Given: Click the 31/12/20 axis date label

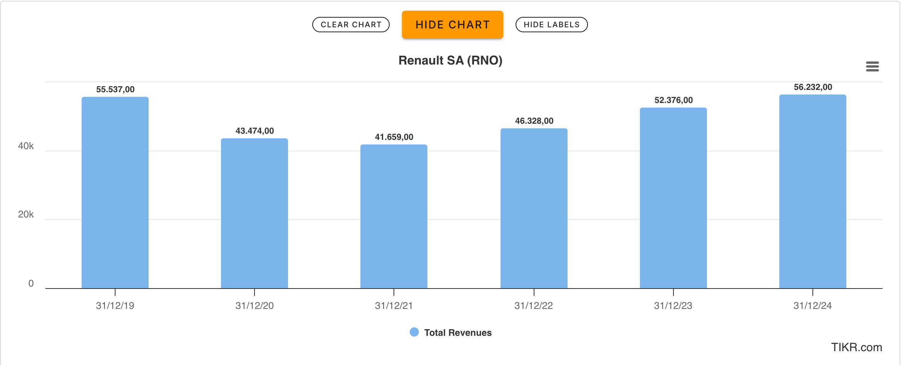Looking at the screenshot, I should click(255, 306).
